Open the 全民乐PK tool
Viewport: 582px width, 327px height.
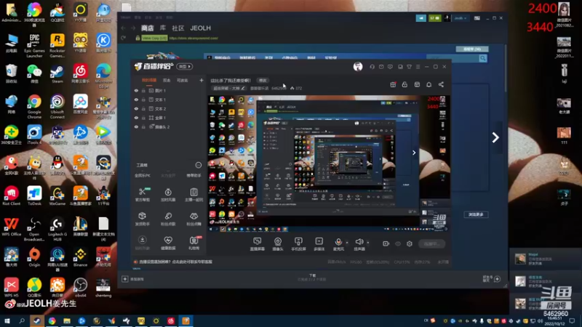click(x=142, y=175)
